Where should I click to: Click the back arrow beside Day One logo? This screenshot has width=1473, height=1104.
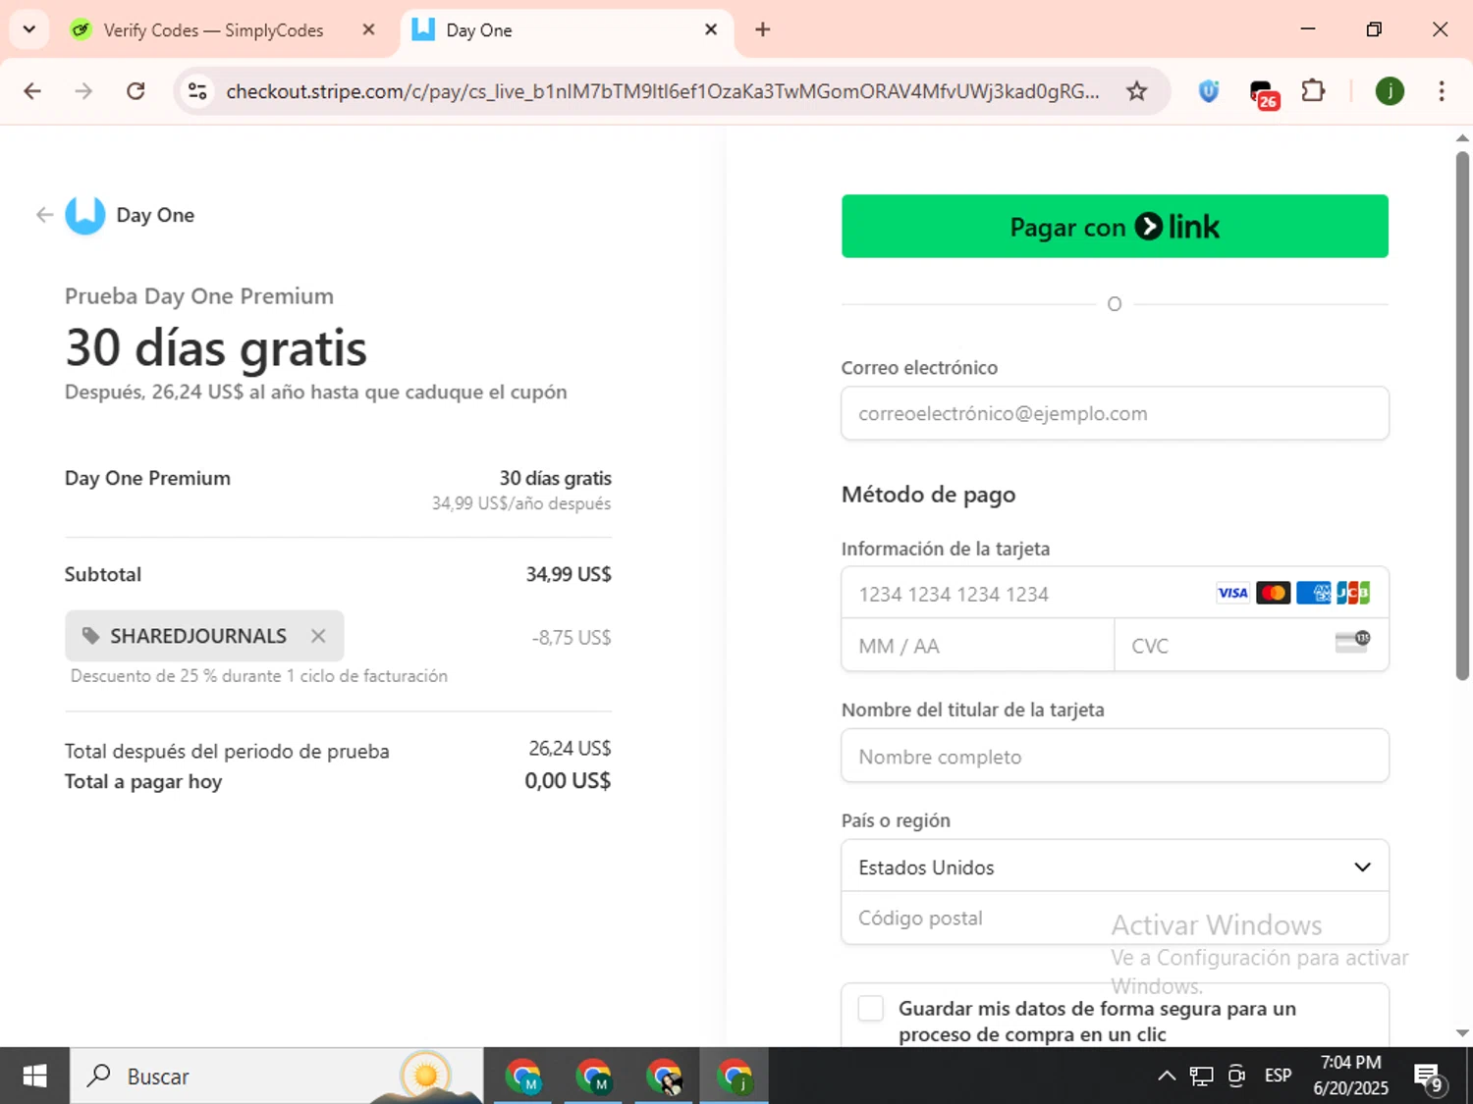pos(44,215)
